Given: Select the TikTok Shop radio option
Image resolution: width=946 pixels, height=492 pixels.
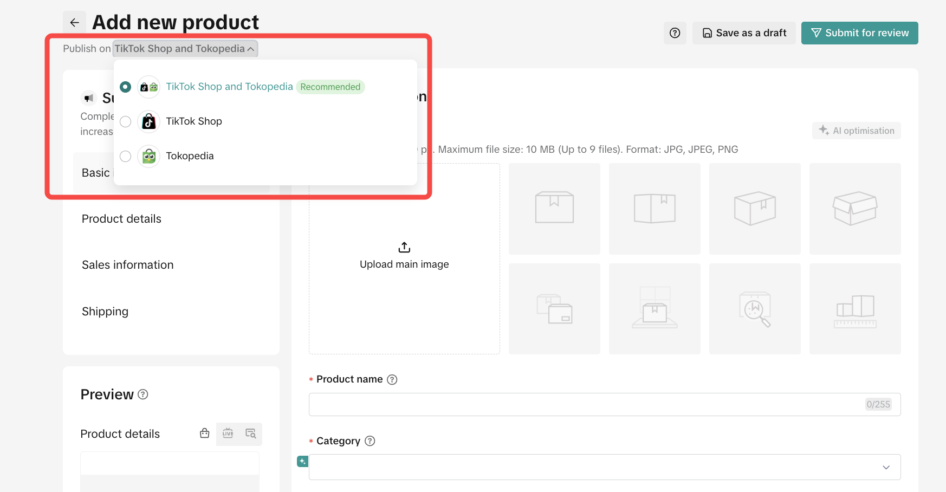Looking at the screenshot, I should pos(126,122).
